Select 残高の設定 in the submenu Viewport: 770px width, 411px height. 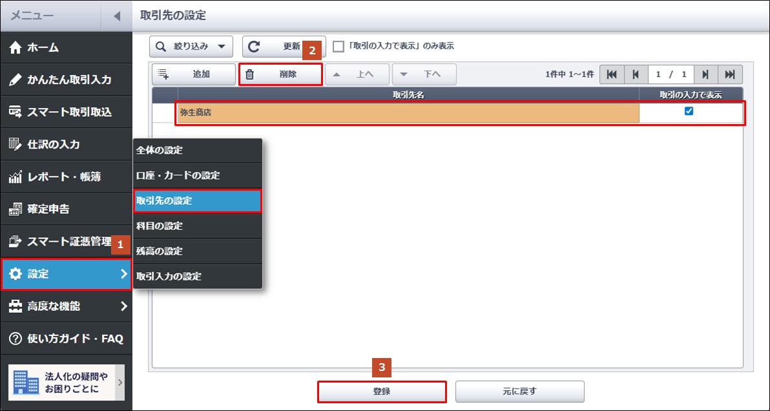[198, 251]
